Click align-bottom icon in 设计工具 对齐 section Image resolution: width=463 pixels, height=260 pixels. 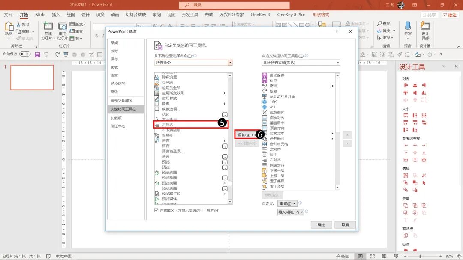[424, 93]
